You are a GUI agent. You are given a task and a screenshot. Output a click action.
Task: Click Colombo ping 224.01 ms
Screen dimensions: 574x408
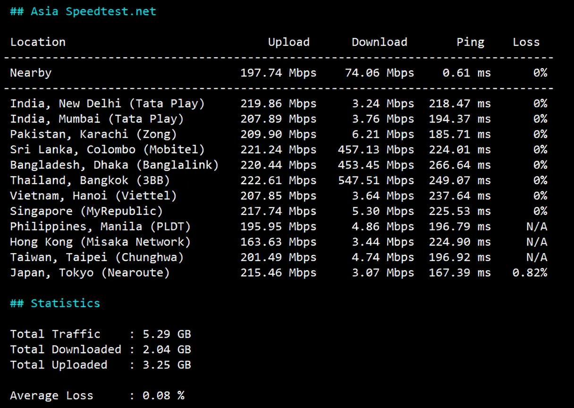pyautogui.click(x=460, y=150)
